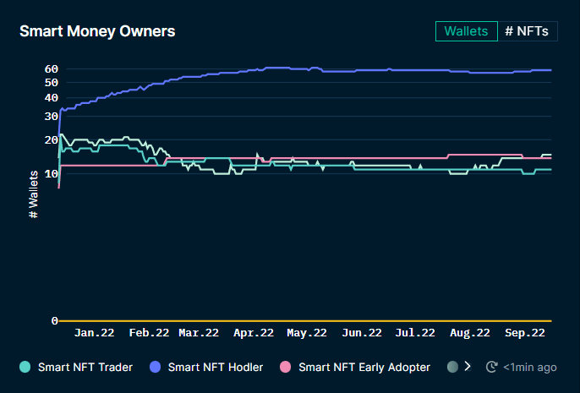Click the grey partially hidden legend dot
The height and width of the screenshot is (393, 580).
pyautogui.click(x=453, y=367)
